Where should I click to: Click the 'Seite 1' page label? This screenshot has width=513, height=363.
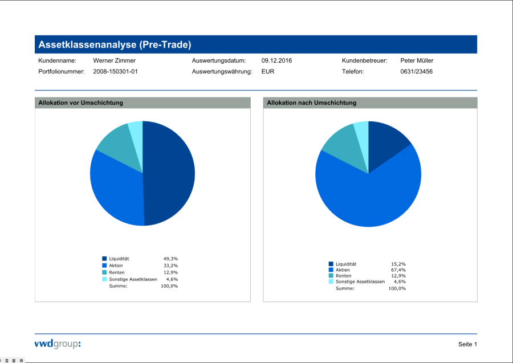[467, 344]
